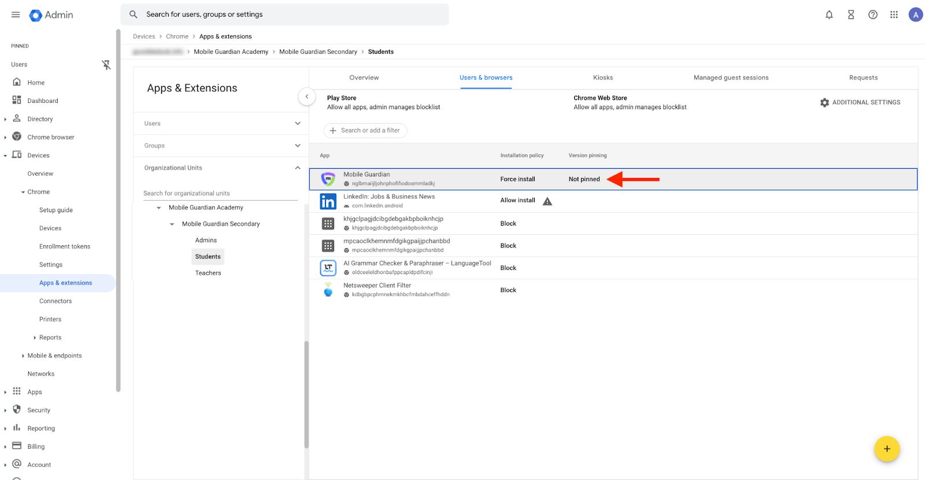Click the Chrome browser icon in sidebar
This screenshot has height=480, width=925.
pyautogui.click(x=17, y=136)
